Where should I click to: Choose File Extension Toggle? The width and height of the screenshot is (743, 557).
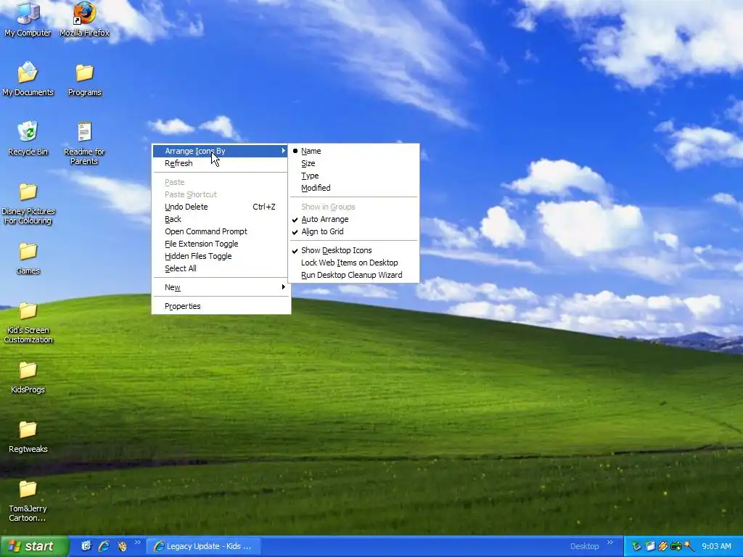221,244
